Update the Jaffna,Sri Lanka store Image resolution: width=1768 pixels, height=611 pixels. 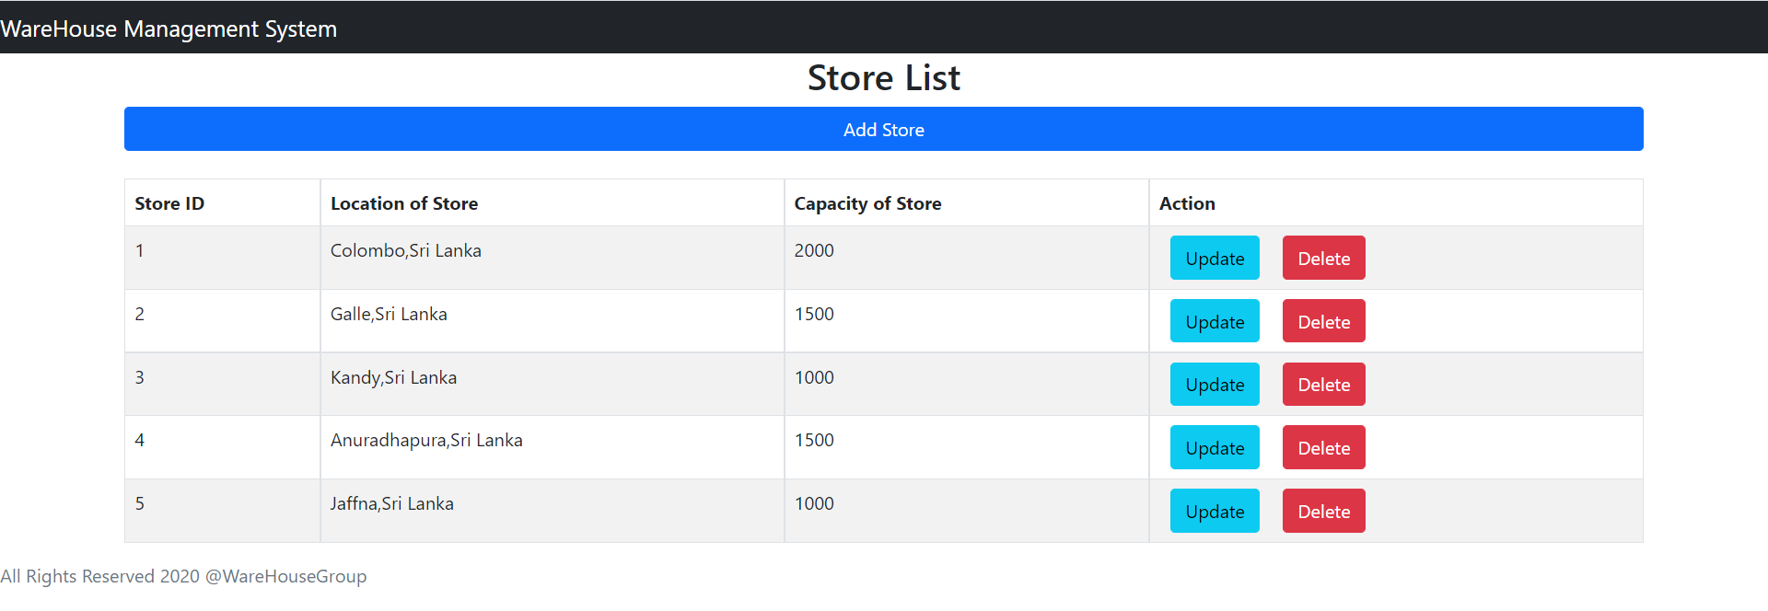(1215, 511)
